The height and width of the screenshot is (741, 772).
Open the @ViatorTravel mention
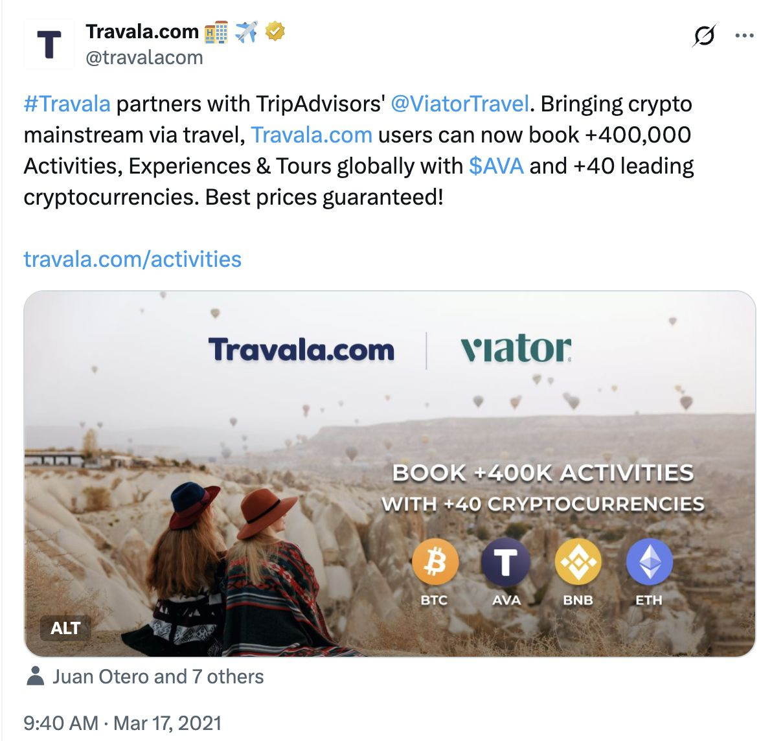(460, 104)
